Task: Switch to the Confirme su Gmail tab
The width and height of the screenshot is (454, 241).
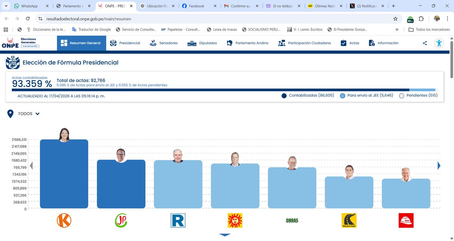Action: point(241,6)
